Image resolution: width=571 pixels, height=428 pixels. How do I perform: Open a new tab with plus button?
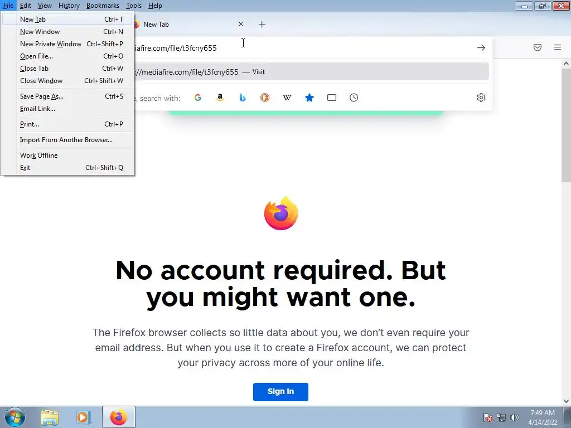[x=262, y=25]
